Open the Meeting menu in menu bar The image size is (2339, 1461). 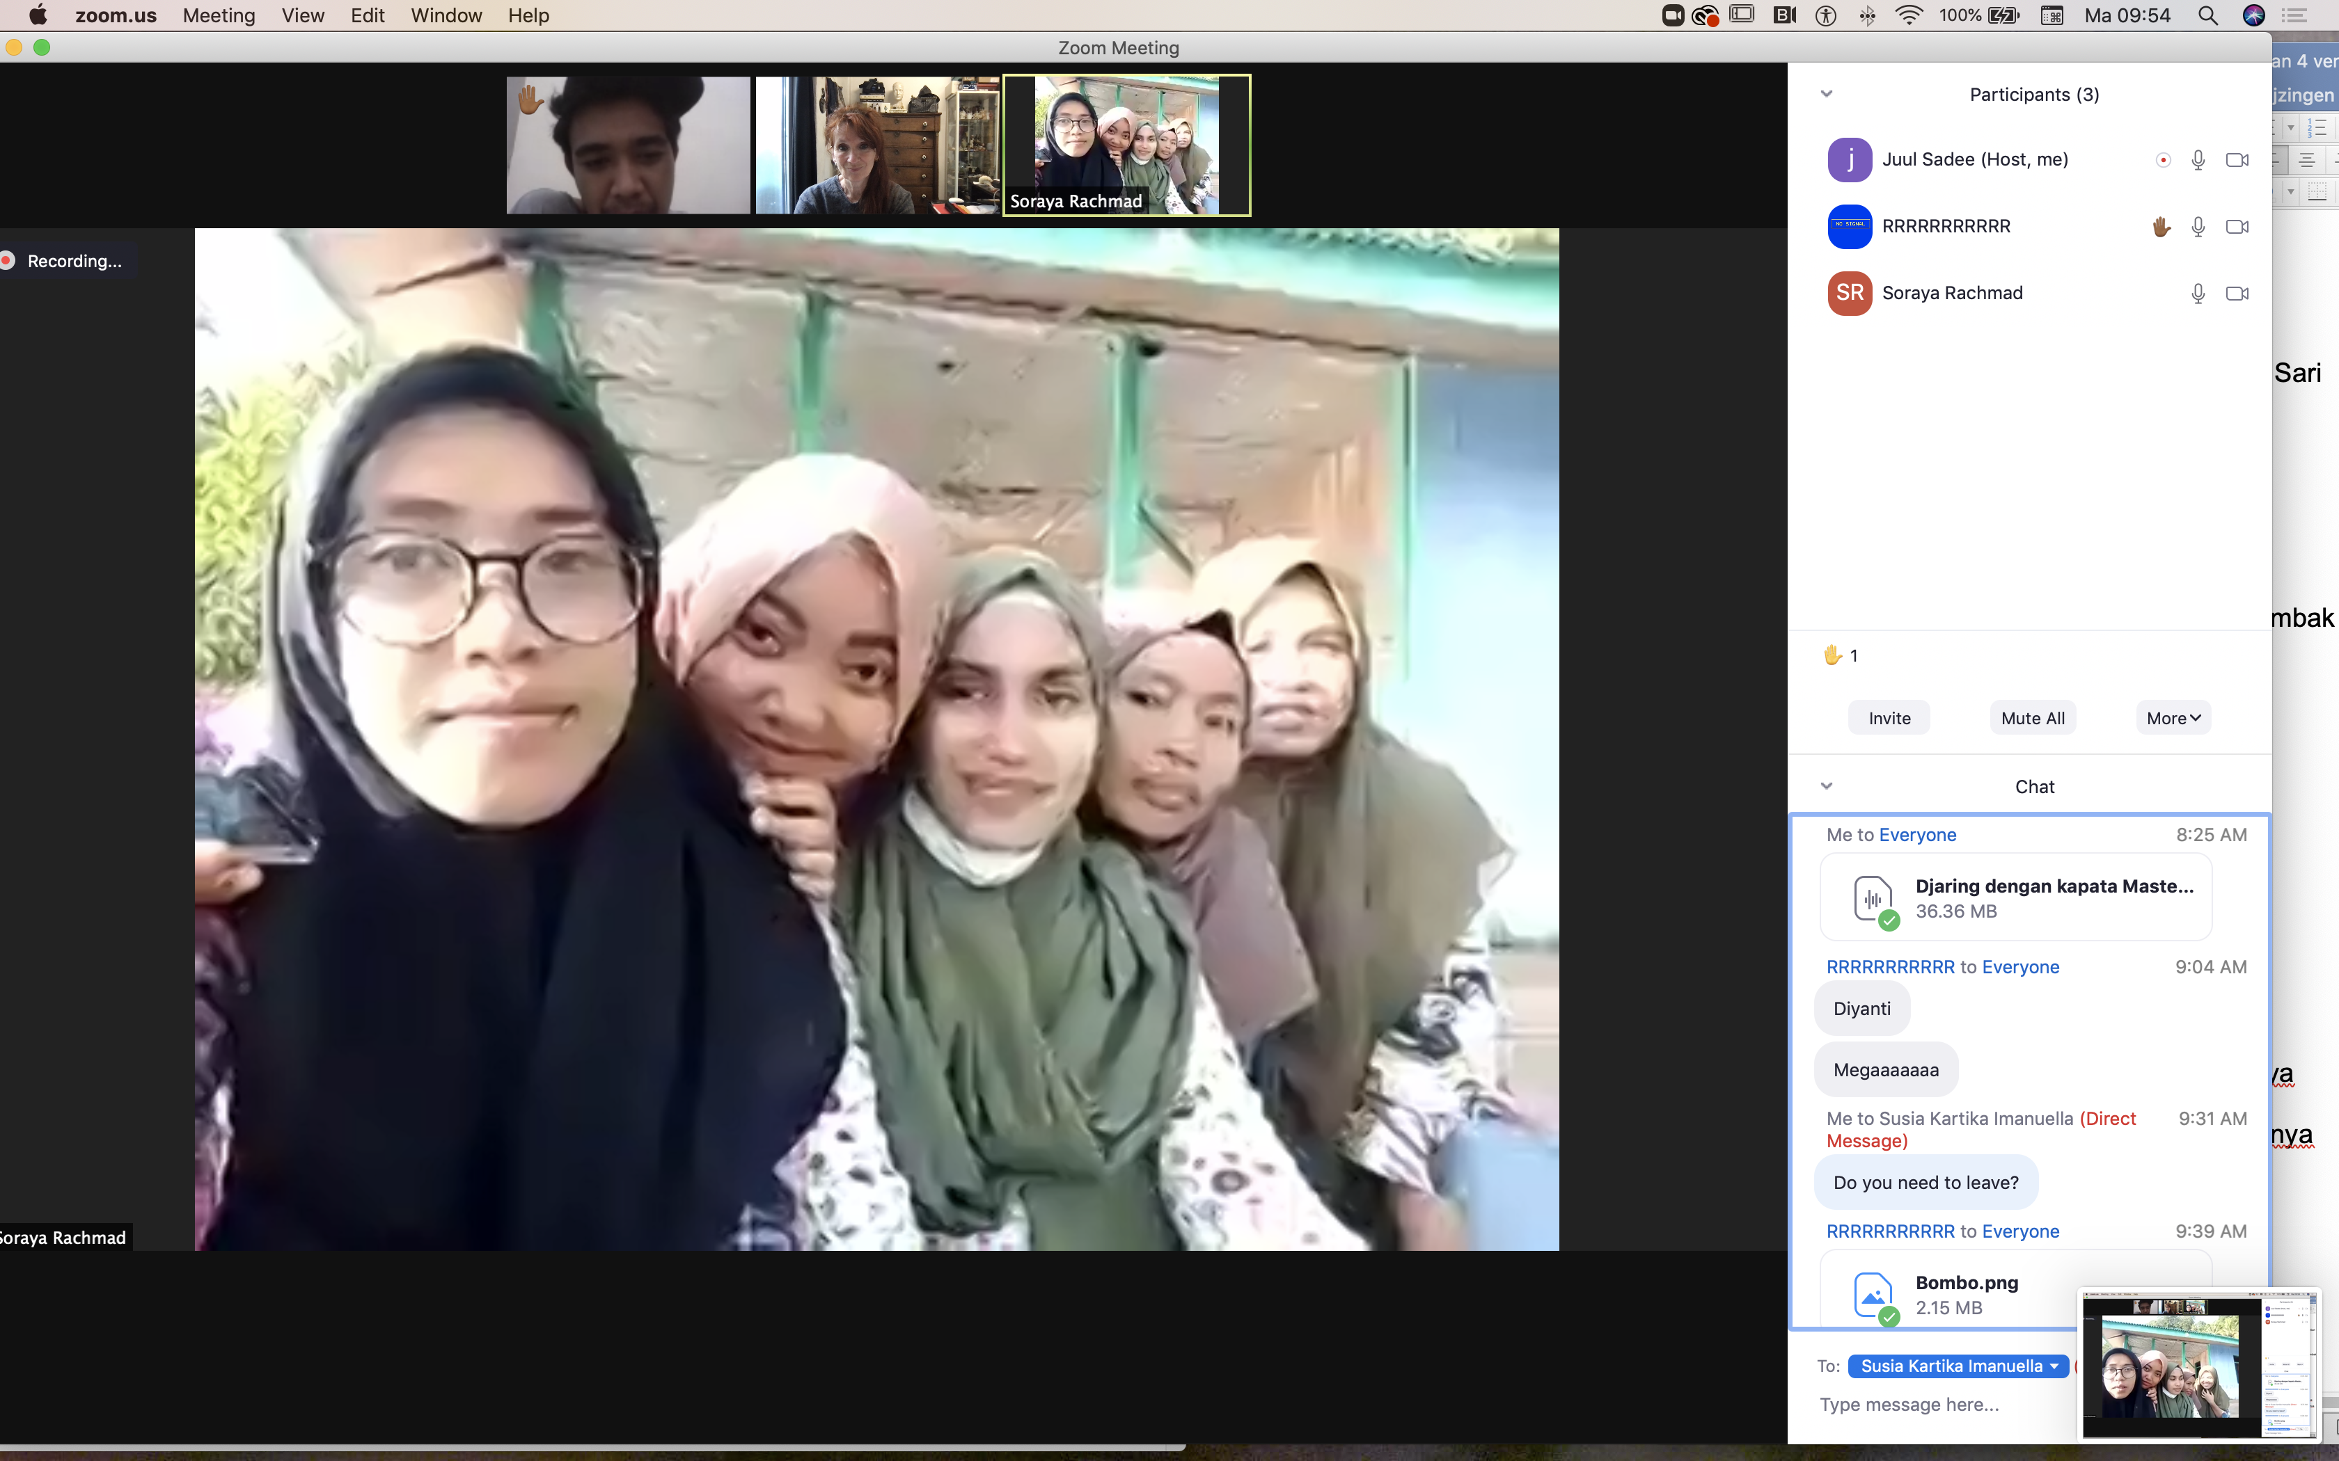pos(219,15)
